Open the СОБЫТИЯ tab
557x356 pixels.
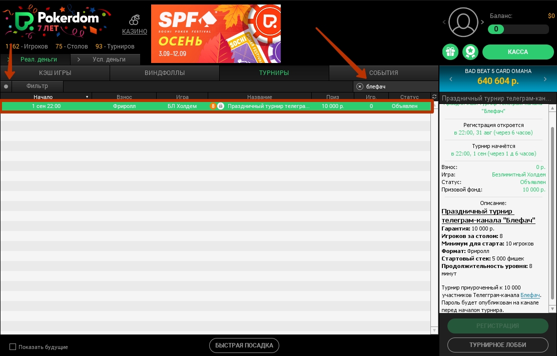(x=384, y=73)
